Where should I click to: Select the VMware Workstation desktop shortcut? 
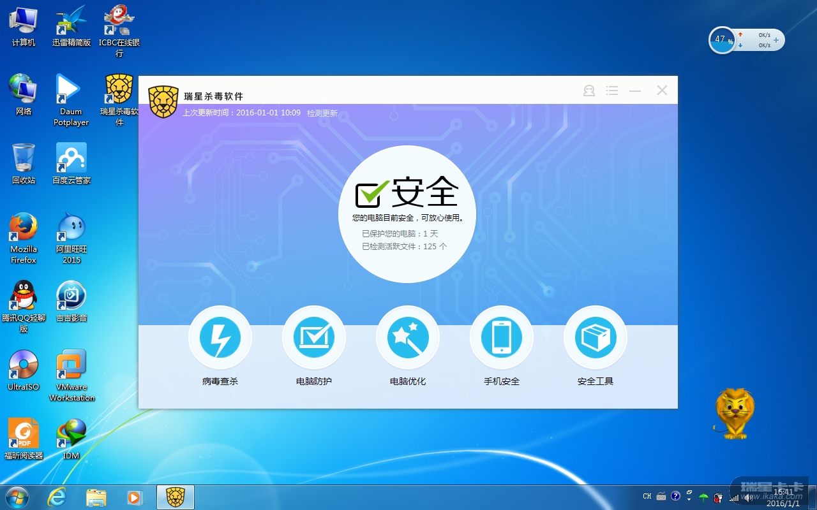71,375
